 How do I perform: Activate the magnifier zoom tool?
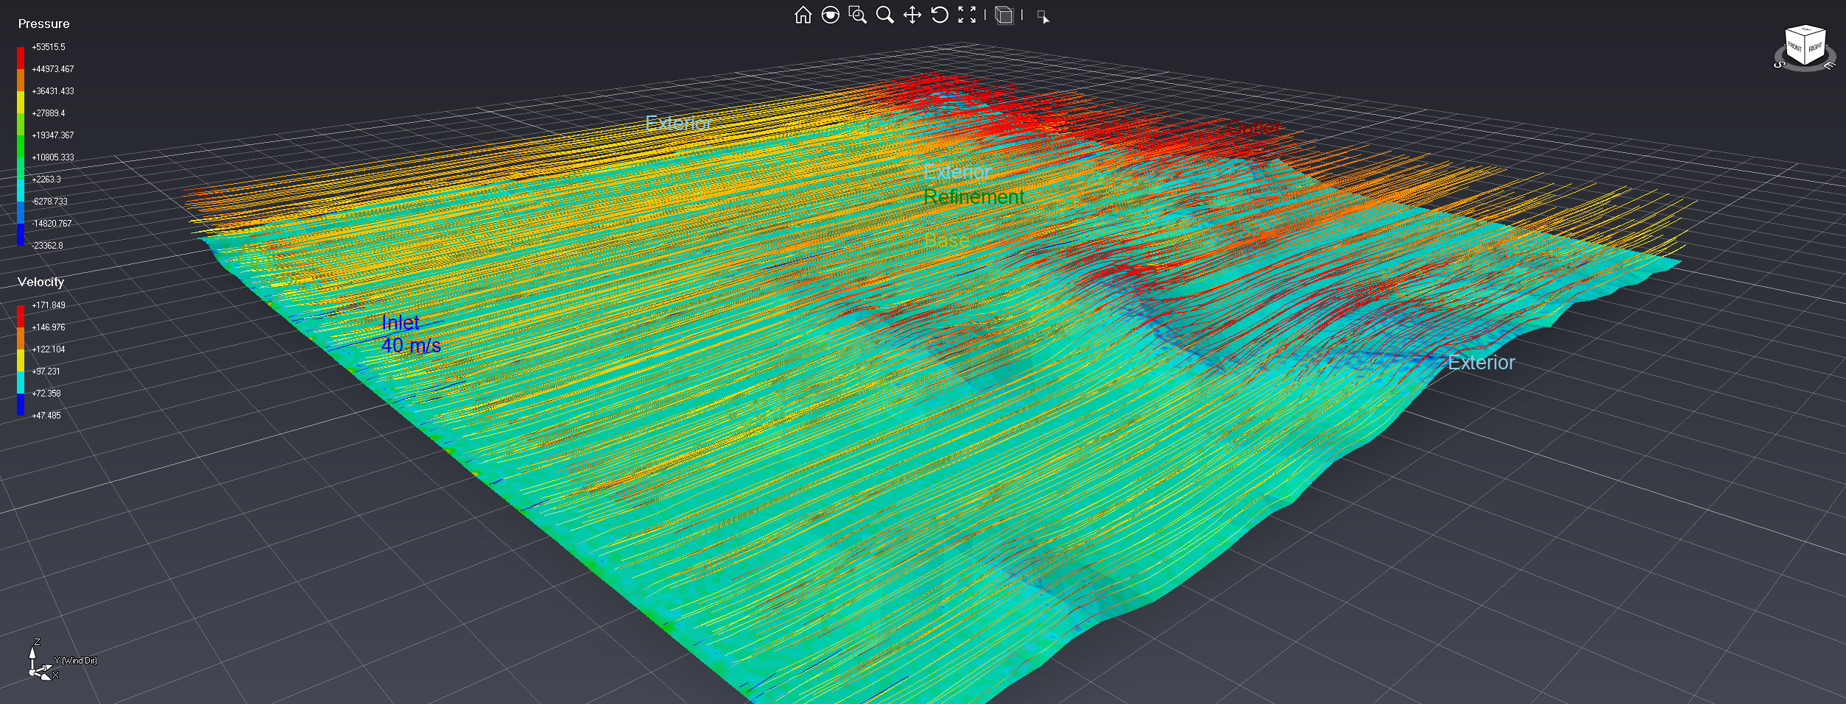pyautogui.click(x=884, y=15)
